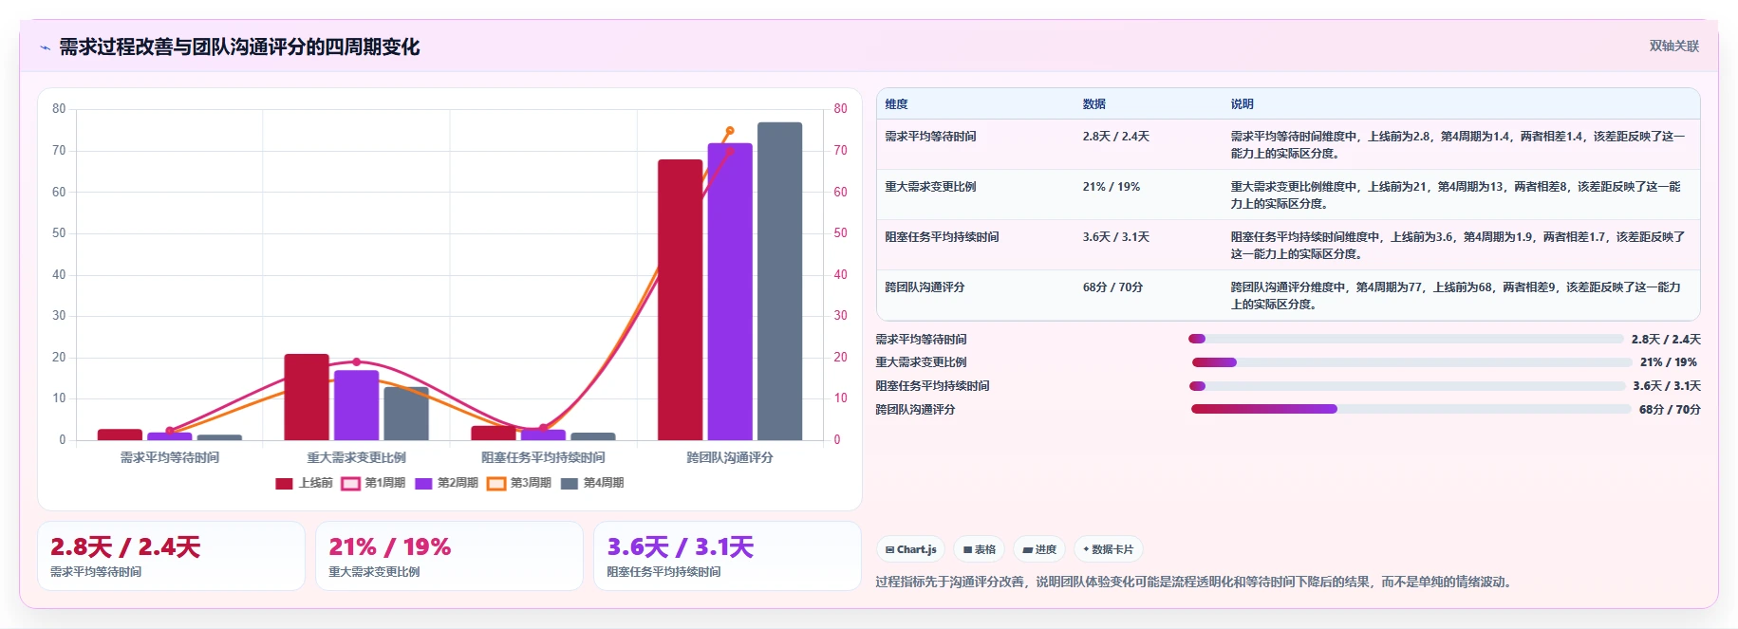Open the 21% / 19% data card
The image size is (1738, 629).
pos(449,556)
